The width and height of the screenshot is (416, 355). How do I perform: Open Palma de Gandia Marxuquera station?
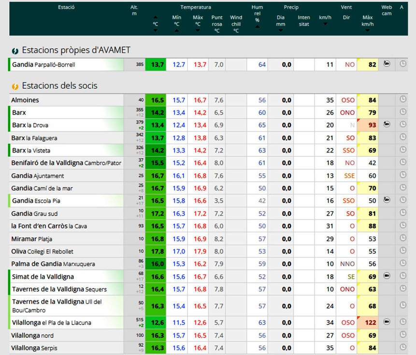pos(53,264)
